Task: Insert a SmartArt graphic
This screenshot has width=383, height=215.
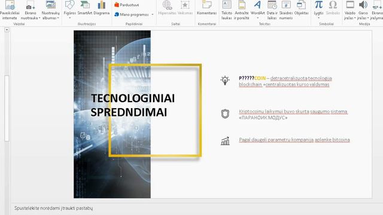Action: point(85,8)
